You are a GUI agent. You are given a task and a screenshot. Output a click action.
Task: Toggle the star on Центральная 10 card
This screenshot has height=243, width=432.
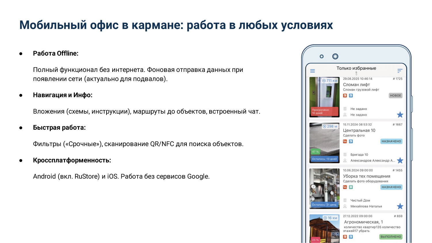point(400,160)
